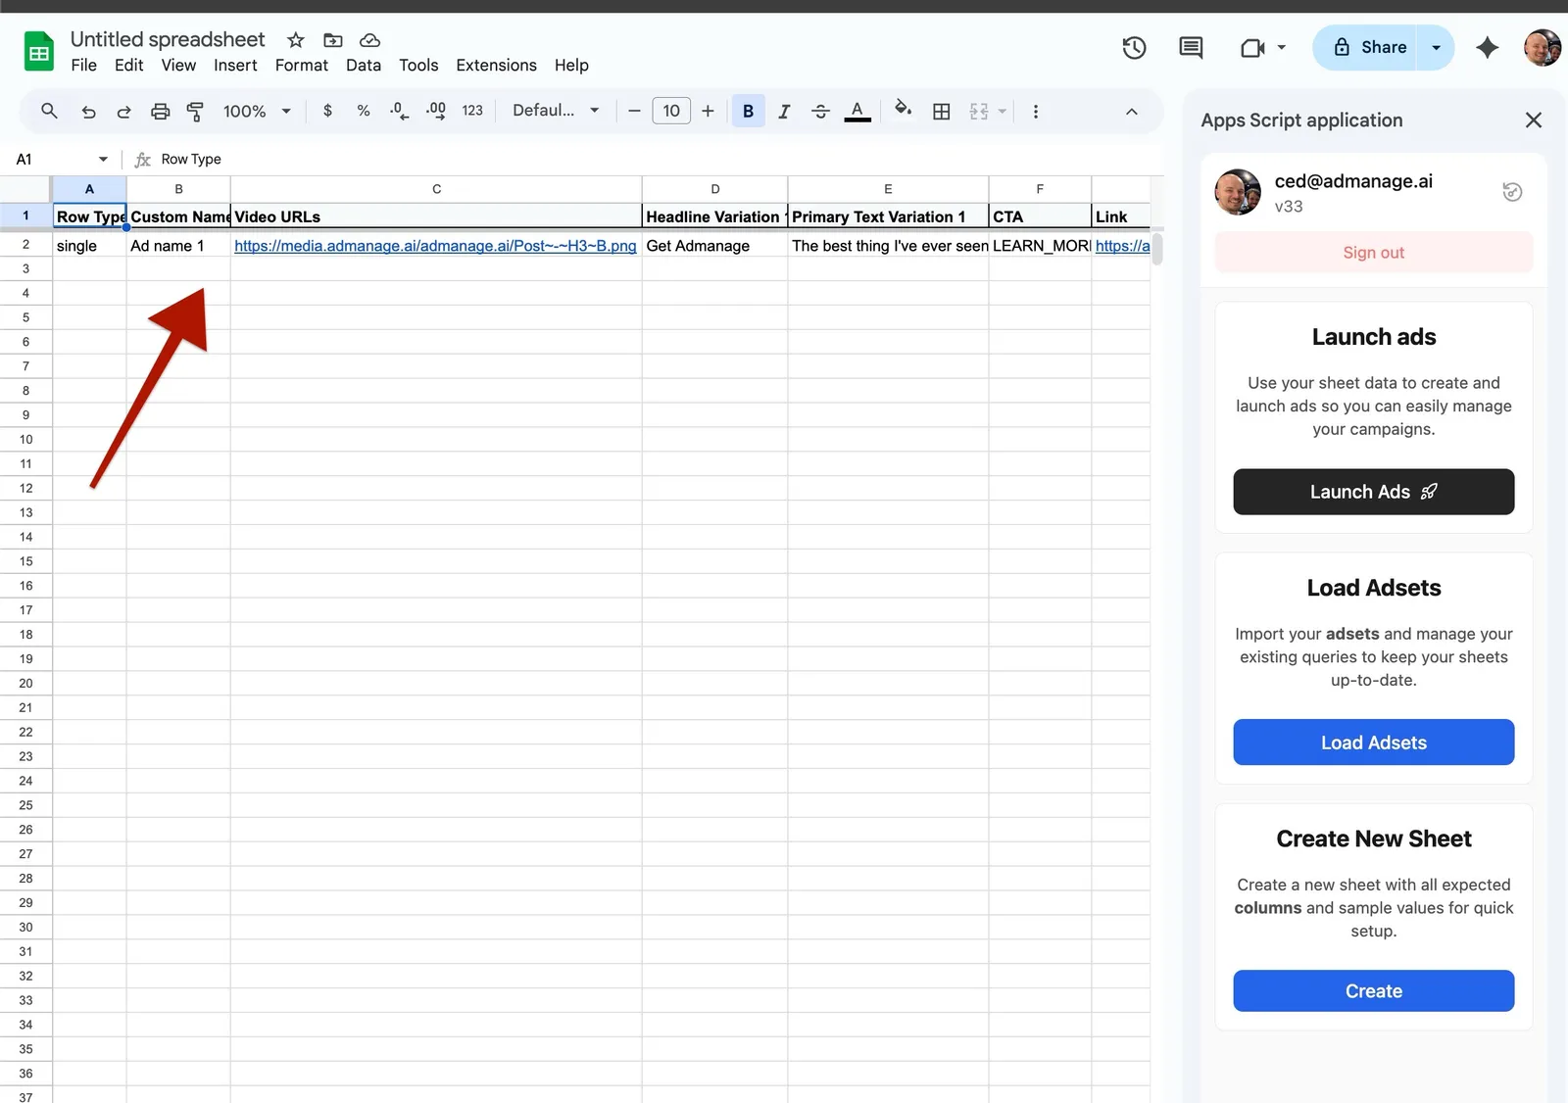
Task: Expand the Name Box dropdown arrow
Action: pos(103,159)
